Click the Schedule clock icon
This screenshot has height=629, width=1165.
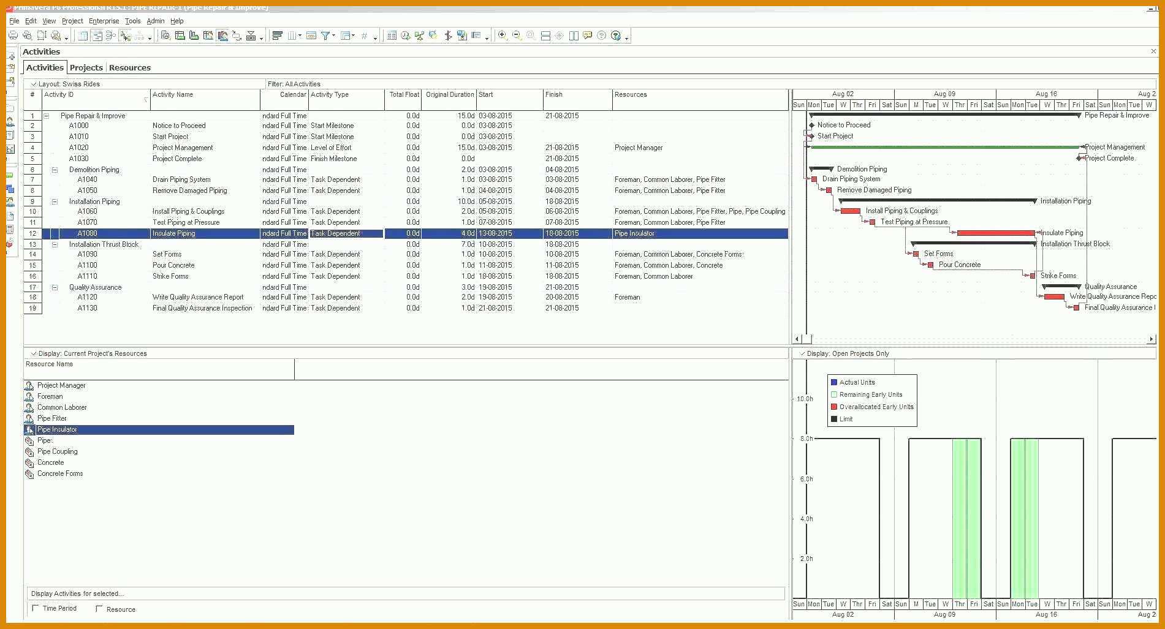[x=405, y=36]
